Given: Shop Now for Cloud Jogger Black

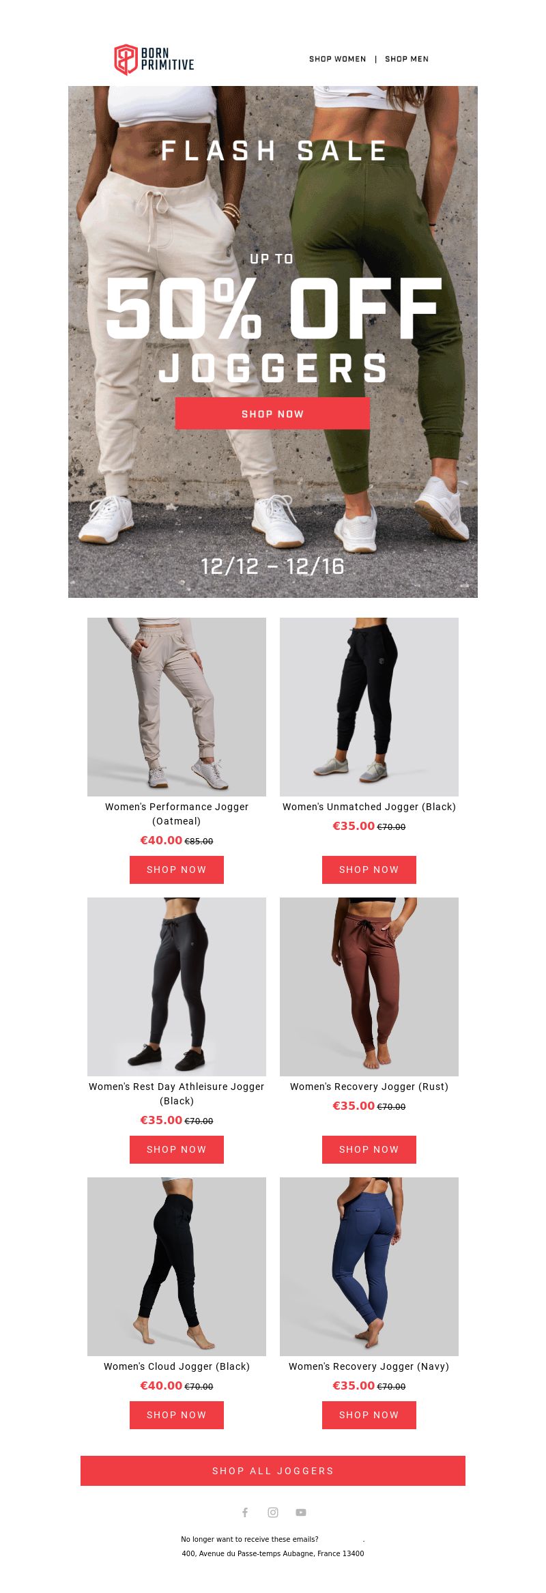Looking at the screenshot, I should [x=177, y=1415].
